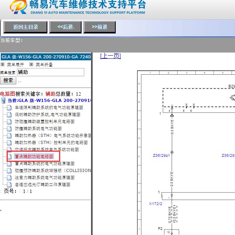Open 盲点辅助系统的电气功能原理图

(45, 163)
